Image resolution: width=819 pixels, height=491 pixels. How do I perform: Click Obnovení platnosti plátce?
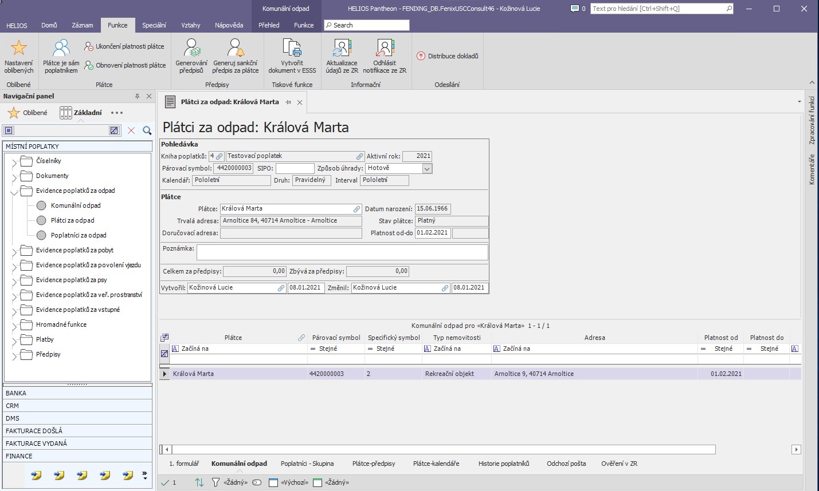tap(125, 65)
